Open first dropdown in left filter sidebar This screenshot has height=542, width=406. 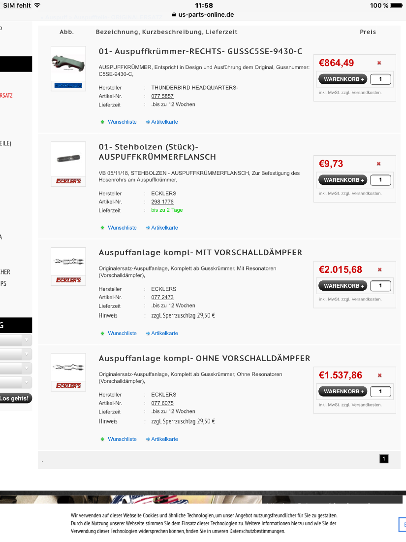pyautogui.click(x=16, y=340)
